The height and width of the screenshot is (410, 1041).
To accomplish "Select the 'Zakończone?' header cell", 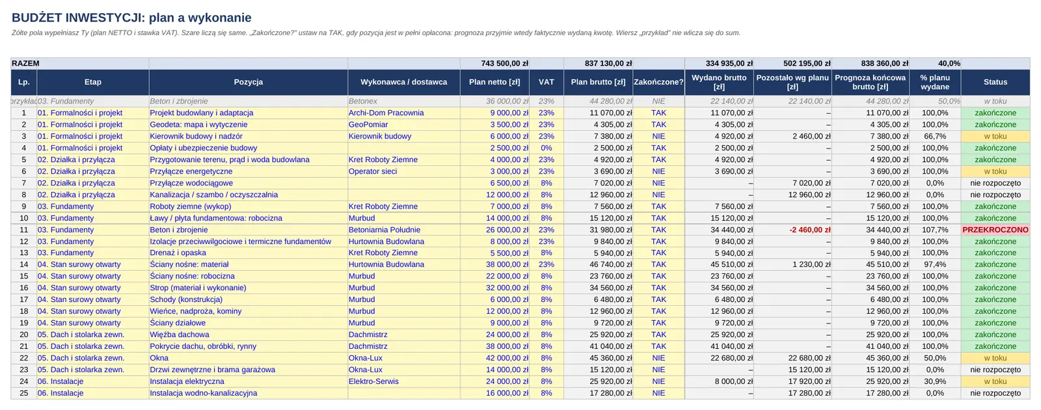I will (658, 82).
